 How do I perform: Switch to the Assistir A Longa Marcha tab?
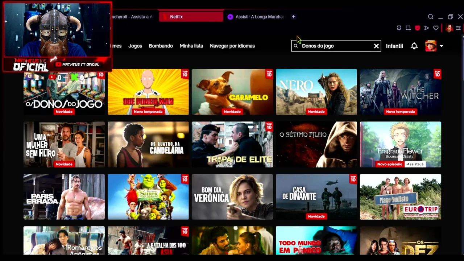[257, 17]
